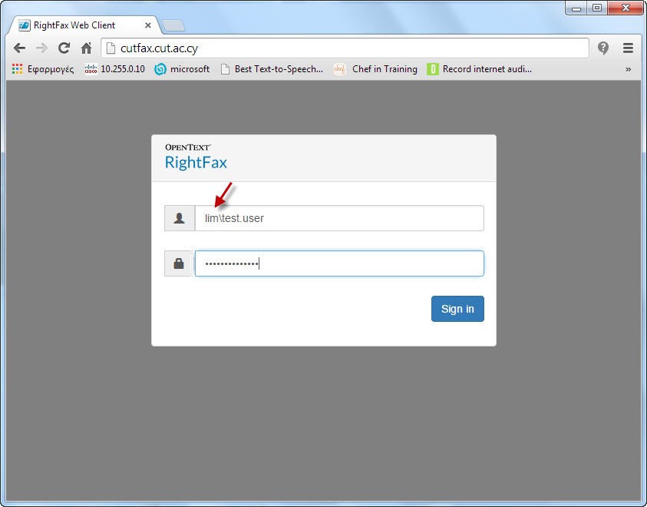Click the username field containing lim\test.user
The image size is (647, 507).
pos(339,218)
